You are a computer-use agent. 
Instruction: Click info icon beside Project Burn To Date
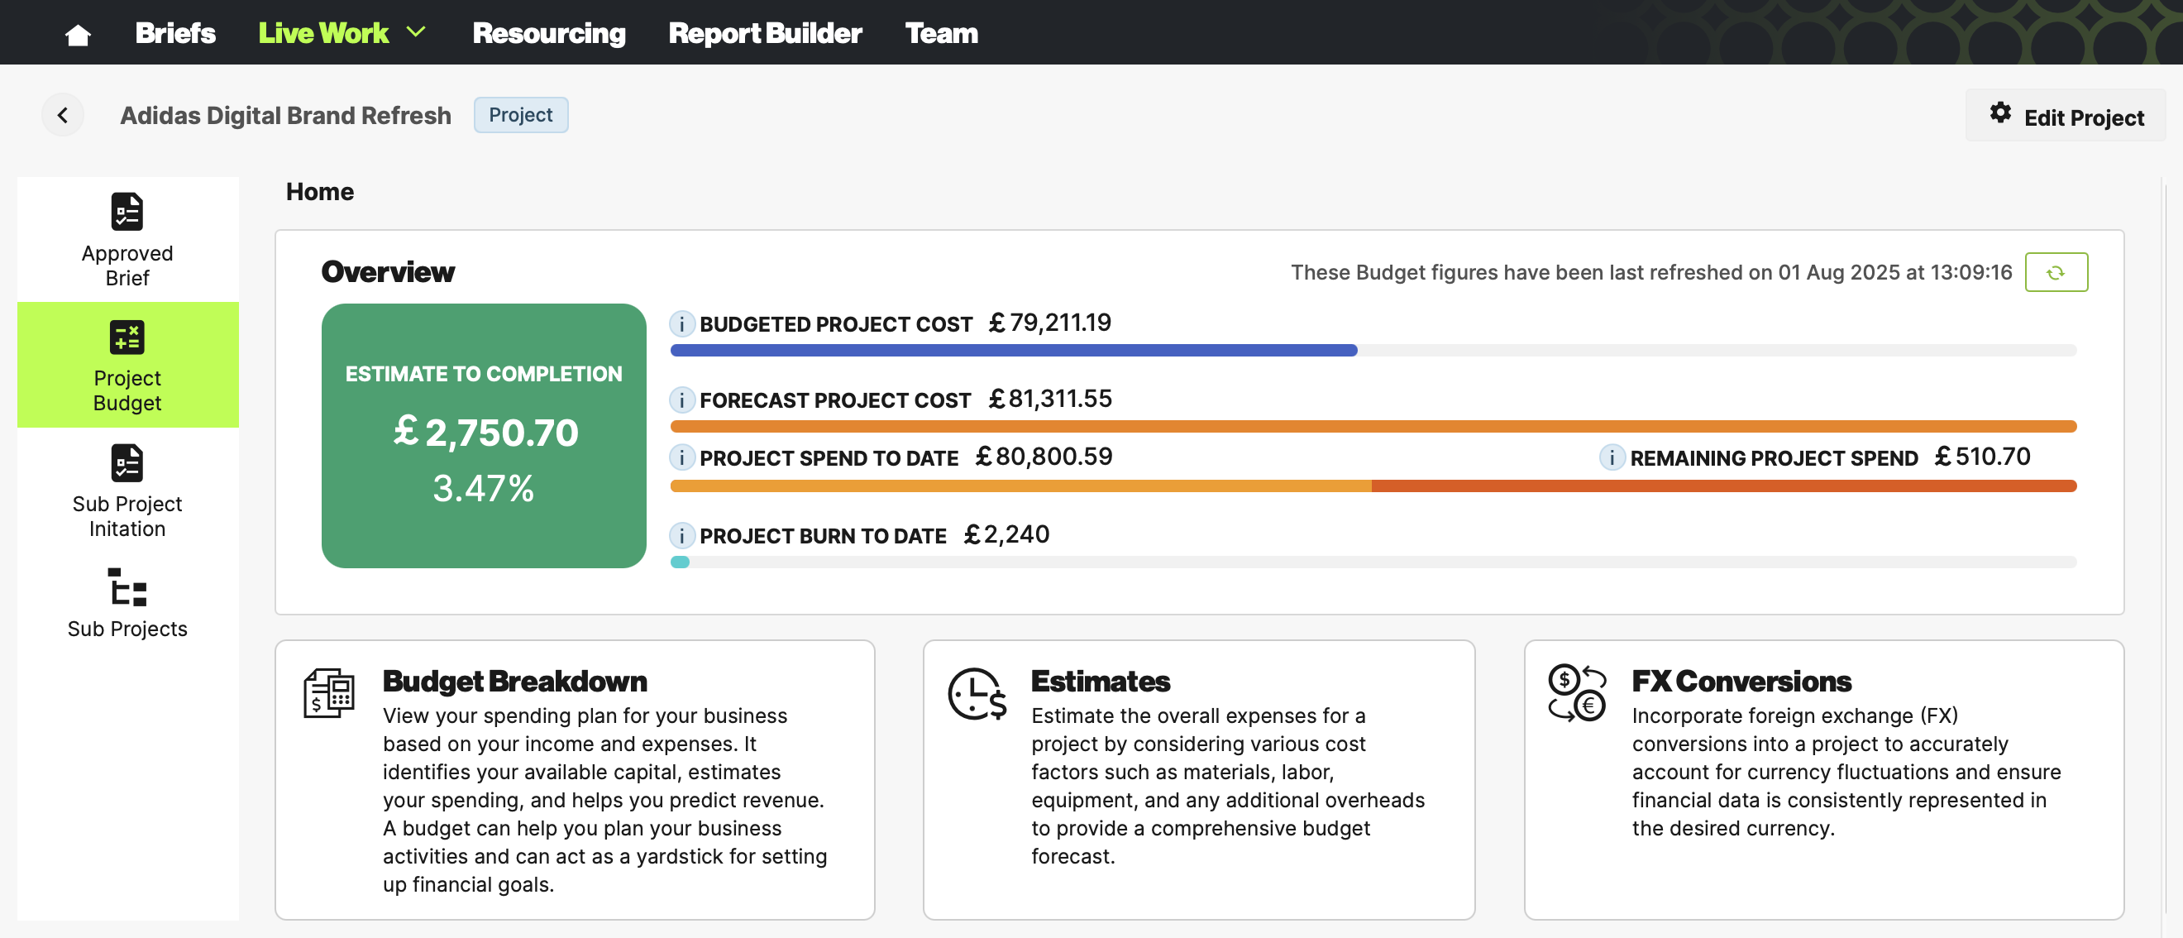point(681,535)
